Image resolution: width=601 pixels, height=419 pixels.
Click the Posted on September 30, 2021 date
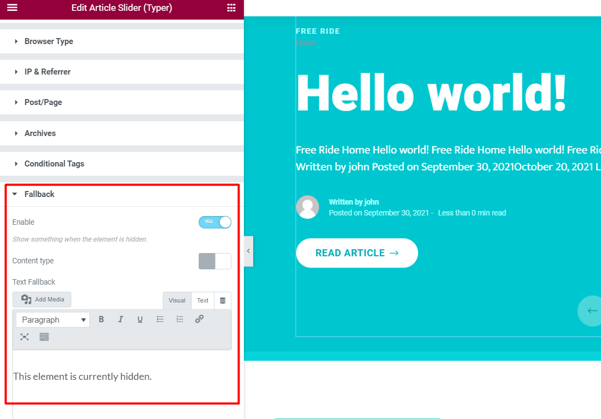coord(379,213)
